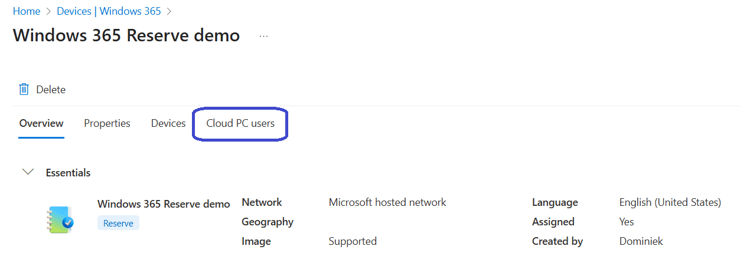Navigate to Devices | Windows 365 breadcrumb
Image resolution: width=740 pixels, height=269 pixels.
(x=109, y=11)
